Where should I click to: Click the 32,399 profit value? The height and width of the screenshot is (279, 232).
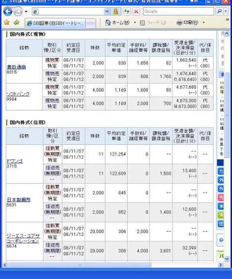(189, 248)
